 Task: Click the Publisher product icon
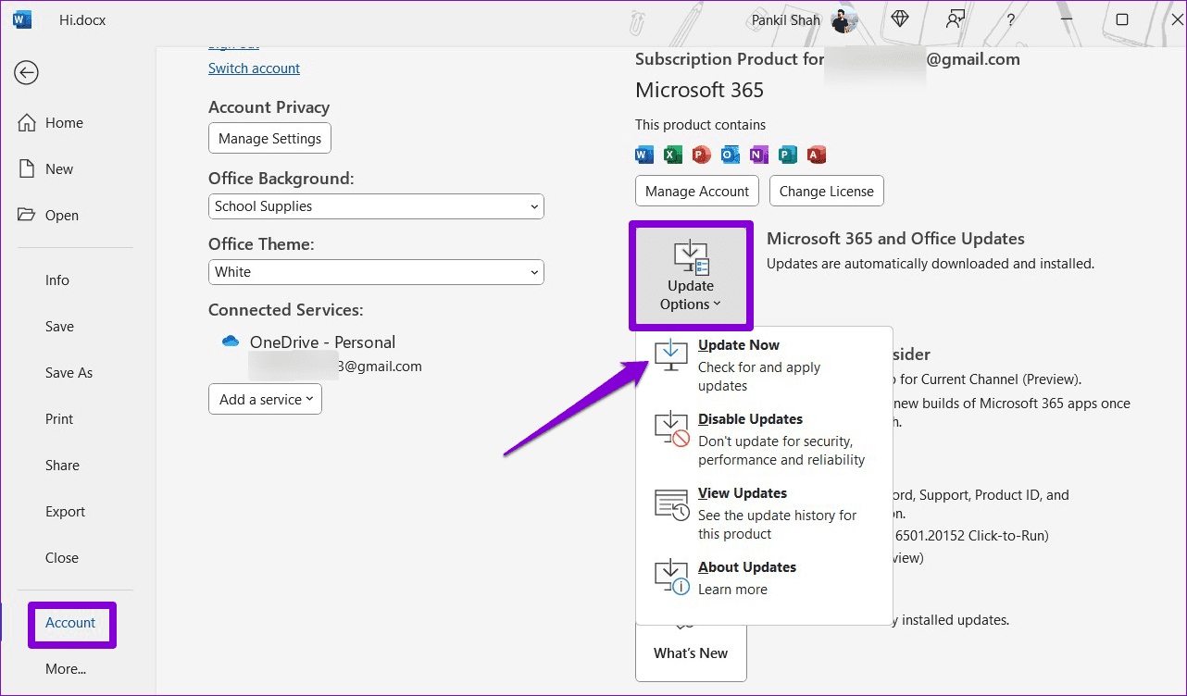(787, 155)
